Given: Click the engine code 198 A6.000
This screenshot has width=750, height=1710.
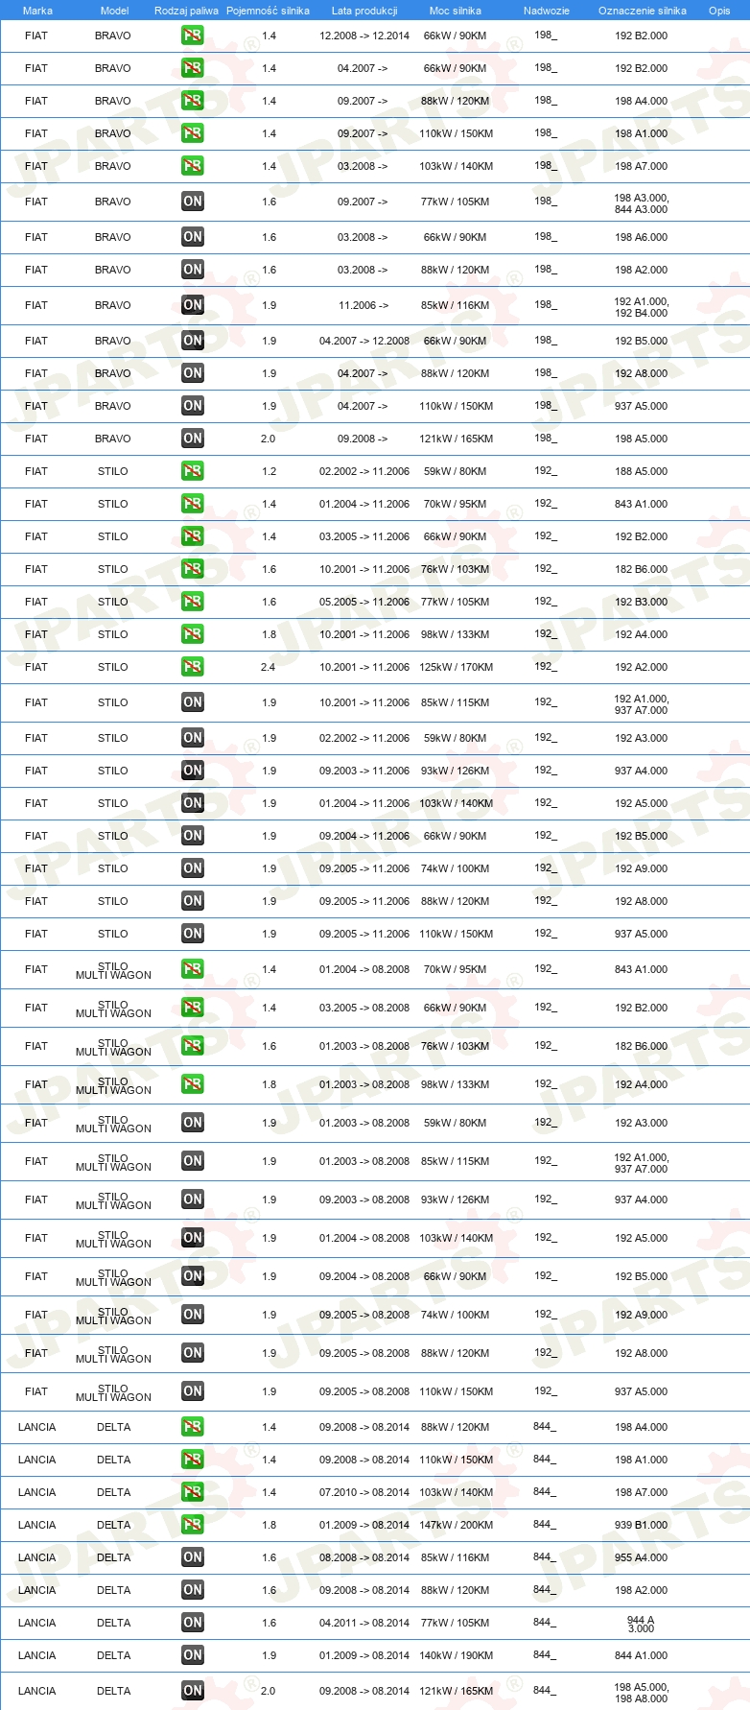Looking at the screenshot, I should [x=642, y=237].
